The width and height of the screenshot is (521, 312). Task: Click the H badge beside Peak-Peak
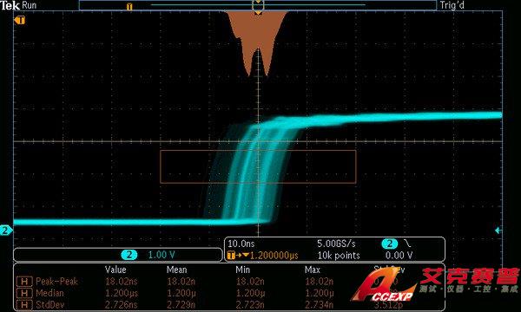pyautogui.click(x=24, y=282)
